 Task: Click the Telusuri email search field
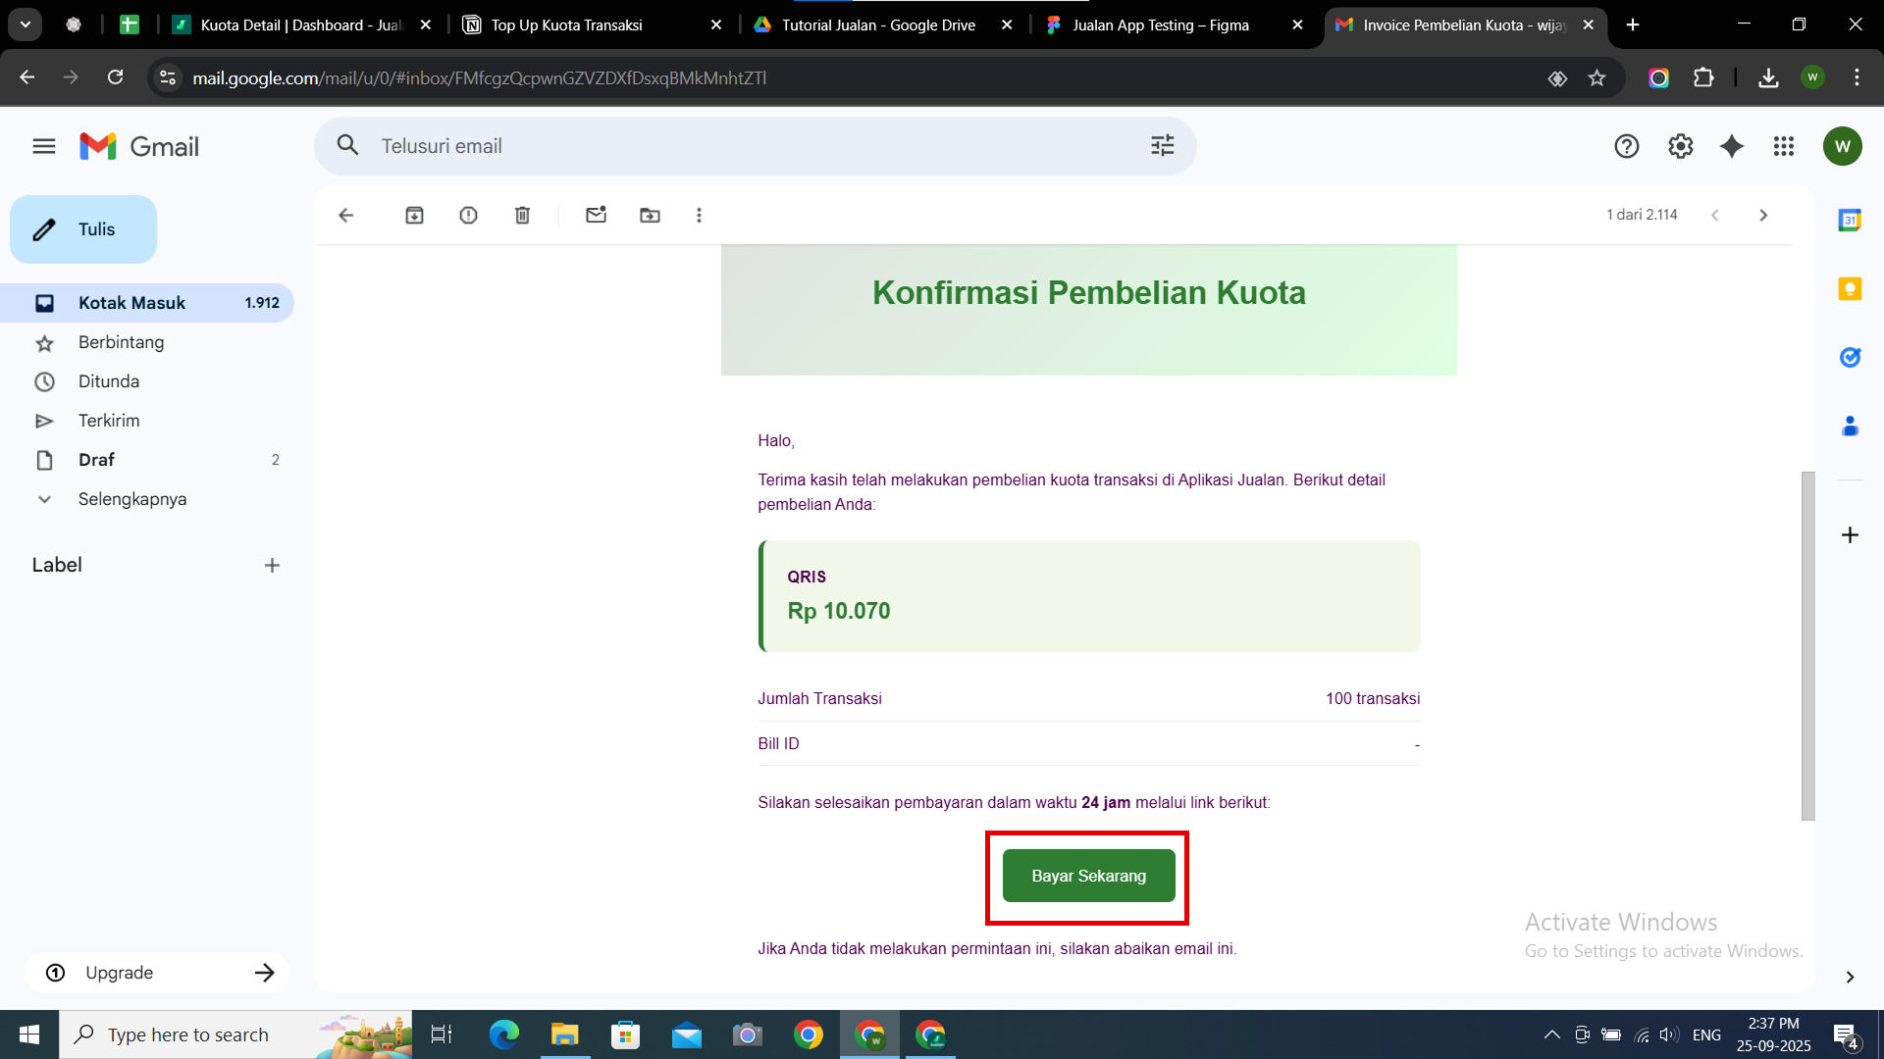coord(746,146)
